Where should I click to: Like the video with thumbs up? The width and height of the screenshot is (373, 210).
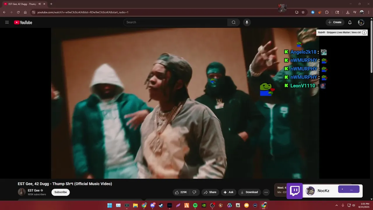pyautogui.click(x=180, y=192)
